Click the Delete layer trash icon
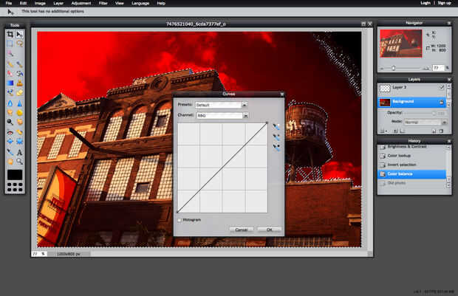 (441, 131)
